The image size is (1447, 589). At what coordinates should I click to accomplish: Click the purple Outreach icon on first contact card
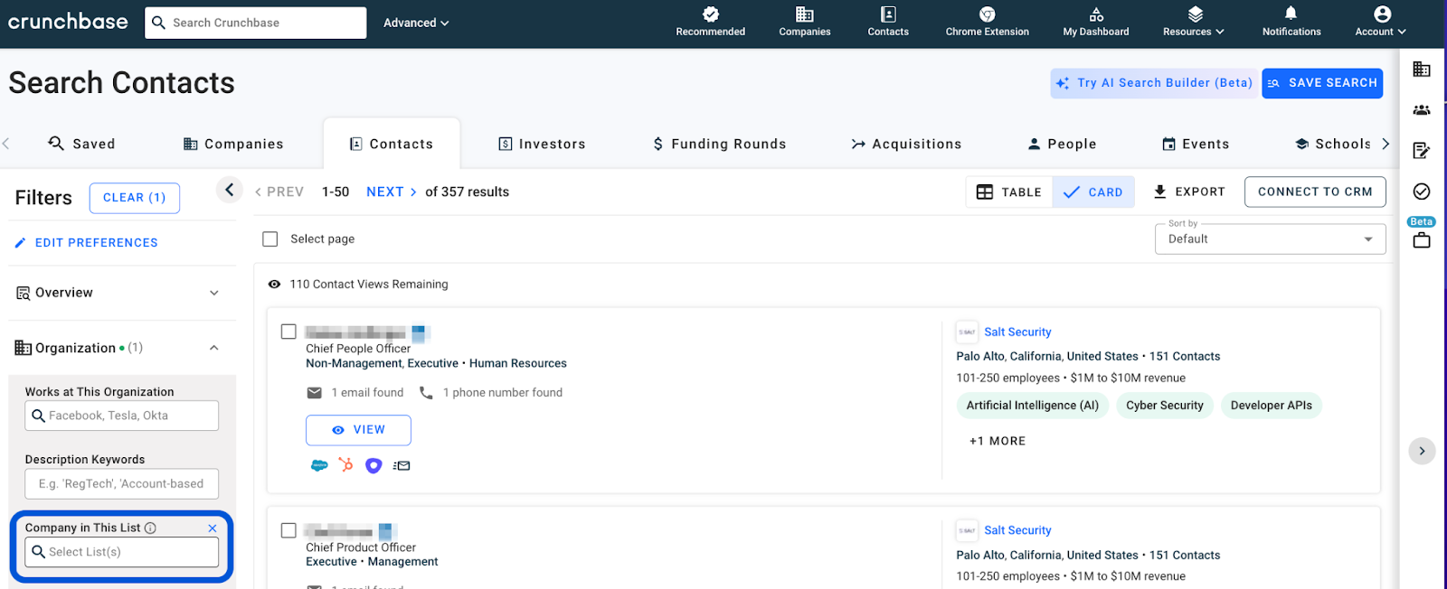click(x=374, y=466)
